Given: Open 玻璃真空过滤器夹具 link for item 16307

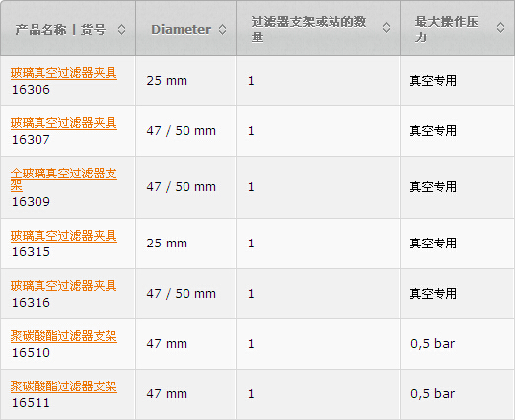Looking at the screenshot, I should click(64, 123).
